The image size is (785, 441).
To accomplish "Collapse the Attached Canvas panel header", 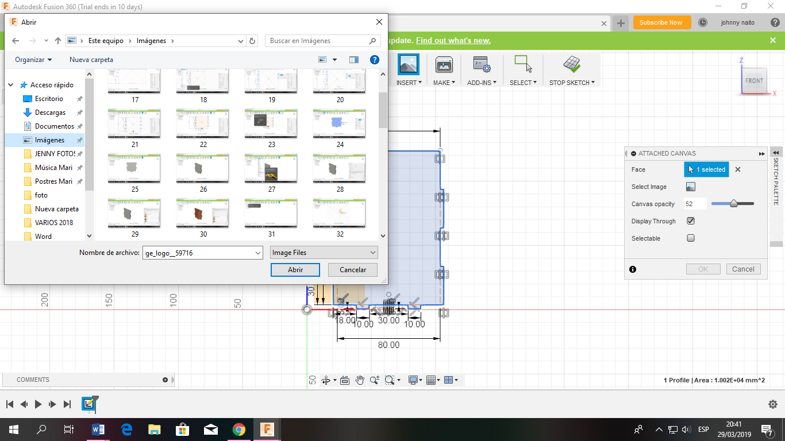I will [633, 153].
